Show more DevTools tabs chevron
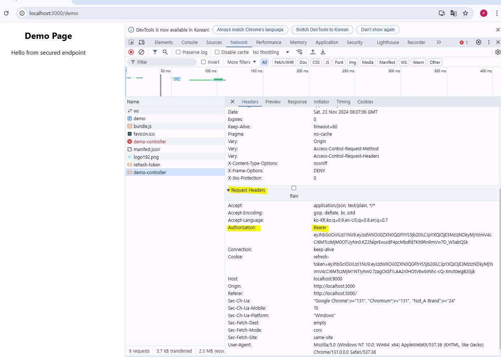 [x=439, y=42]
